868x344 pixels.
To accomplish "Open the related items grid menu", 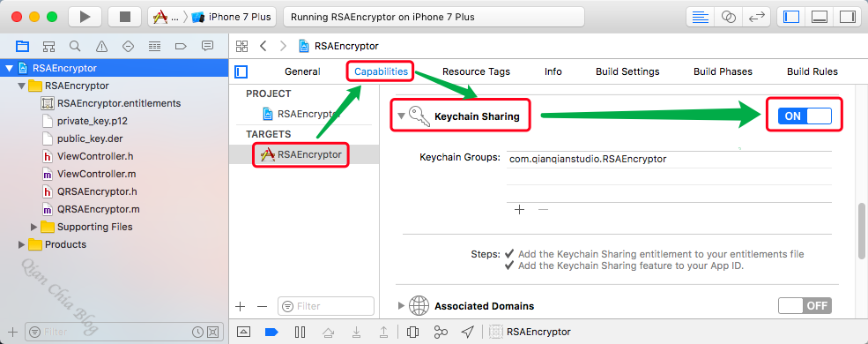I will (x=242, y=46).
